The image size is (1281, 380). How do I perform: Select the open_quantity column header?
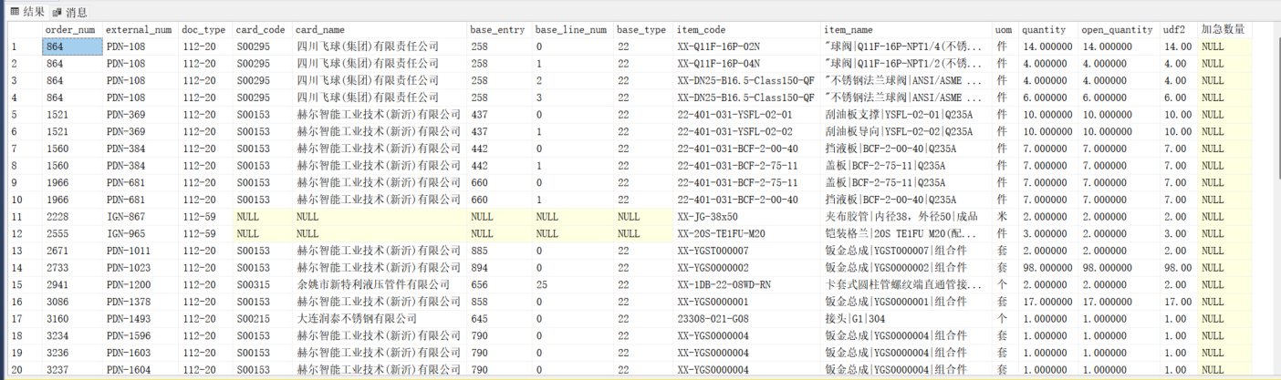[1120, 29]
